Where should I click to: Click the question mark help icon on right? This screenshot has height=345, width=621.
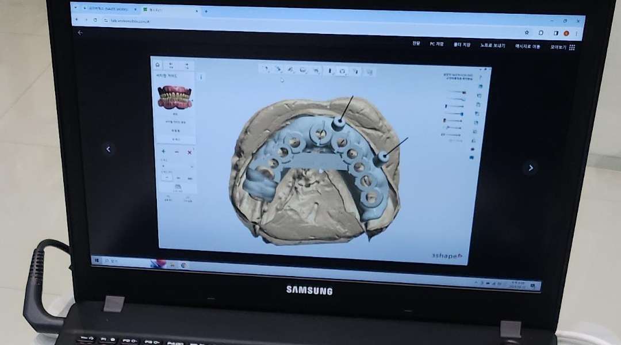click(x=480, y=78)
